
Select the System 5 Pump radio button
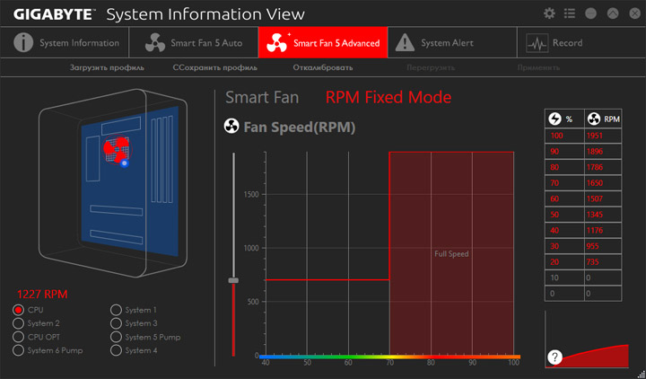click(x=116, y=337)
